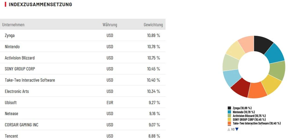
Task: Sort by Unternehmen column header
Action: pos(13,25)
